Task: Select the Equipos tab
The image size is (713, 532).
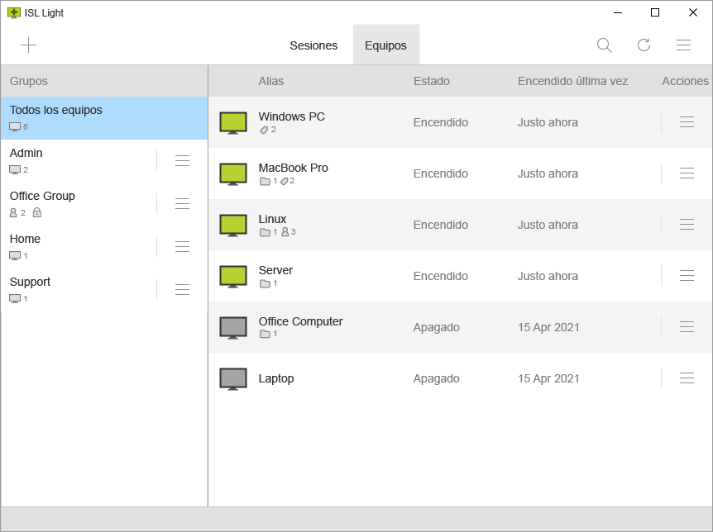Action: (x=385, y=45)
